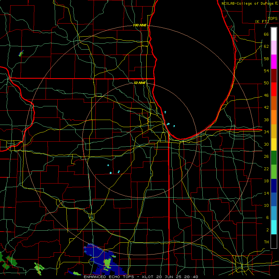This screenshot has height=279, width=279.
Task: Select the cyan legend color block
Action: pos(274,227)
